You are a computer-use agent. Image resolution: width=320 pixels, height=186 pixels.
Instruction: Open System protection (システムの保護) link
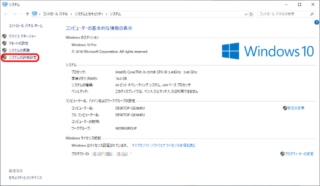(x=19, y=50)
